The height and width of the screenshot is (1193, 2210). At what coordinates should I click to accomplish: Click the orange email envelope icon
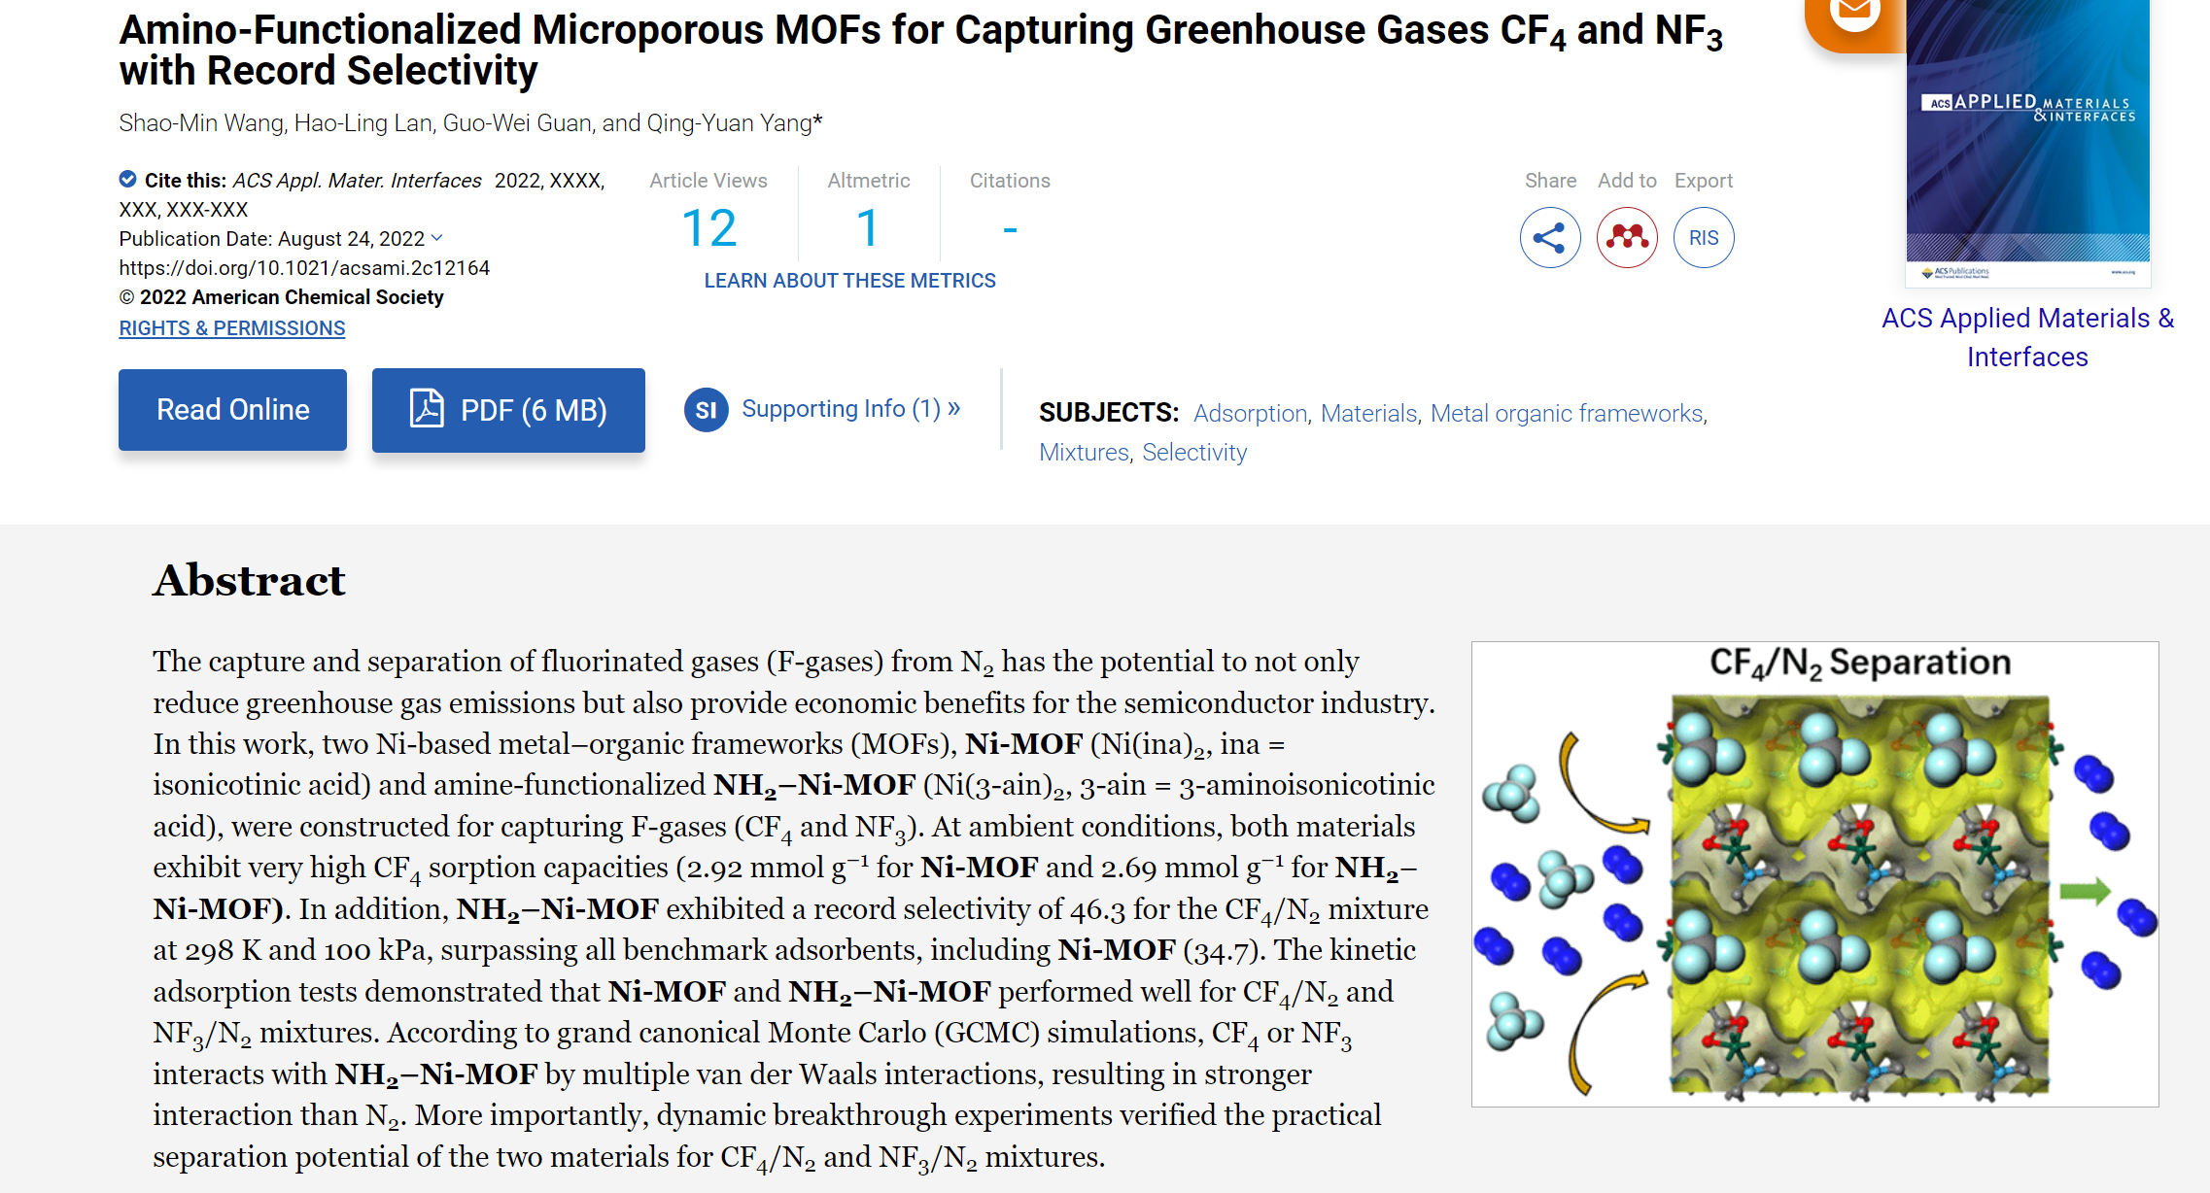[1853, 14]
